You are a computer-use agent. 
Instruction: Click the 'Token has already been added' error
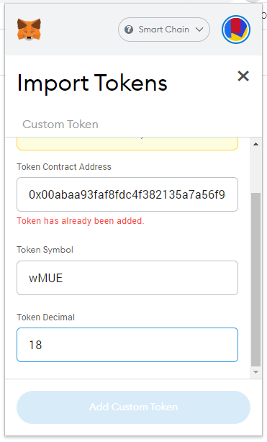(81, 221)
